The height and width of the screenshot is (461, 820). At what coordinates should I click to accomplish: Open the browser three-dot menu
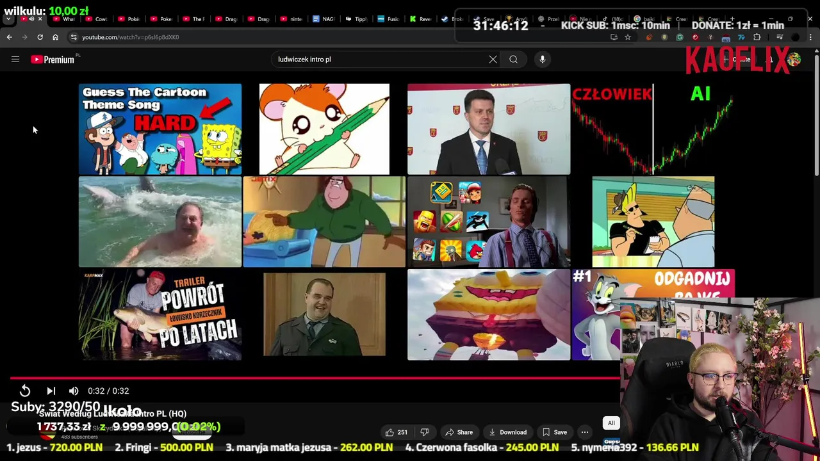[810, 37]
